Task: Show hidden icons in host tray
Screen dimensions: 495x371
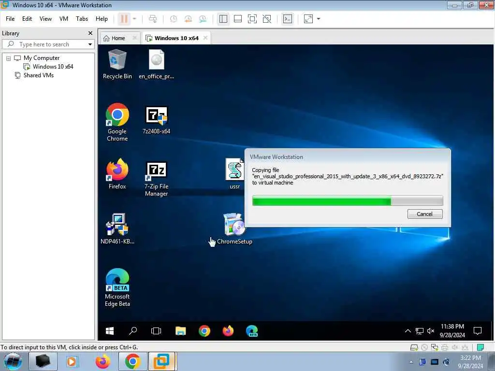Action: pos(411,362)
